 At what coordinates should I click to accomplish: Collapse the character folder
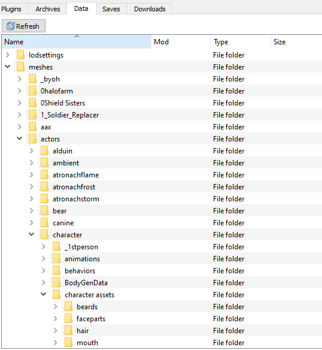pyautogui.click(x=32, y=234)
